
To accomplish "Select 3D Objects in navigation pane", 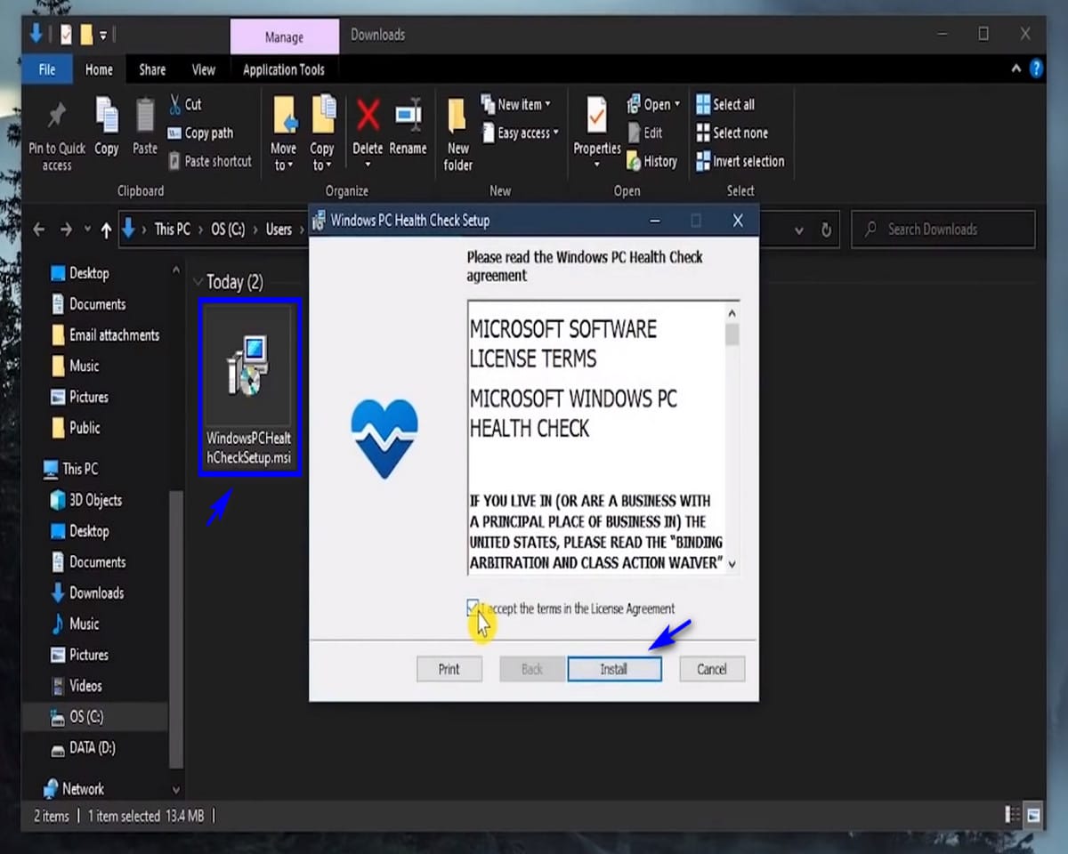I will click(x=85, y=500).
